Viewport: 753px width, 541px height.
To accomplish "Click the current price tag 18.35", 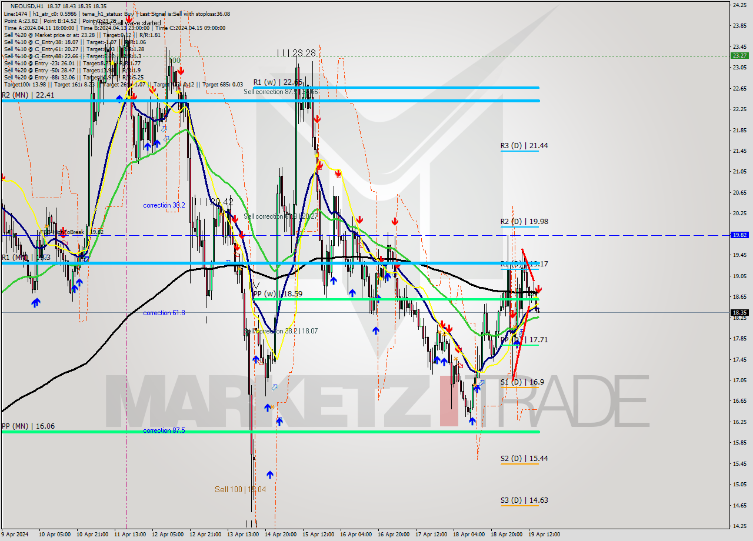I will (x=739, y=313).
